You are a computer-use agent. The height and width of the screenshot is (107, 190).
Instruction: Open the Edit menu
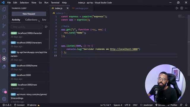point(15,3)
